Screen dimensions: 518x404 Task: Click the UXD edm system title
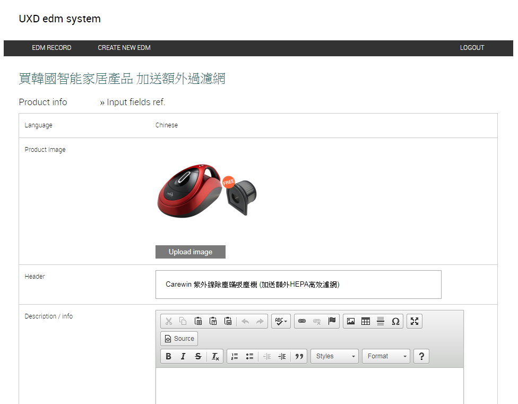60,19
